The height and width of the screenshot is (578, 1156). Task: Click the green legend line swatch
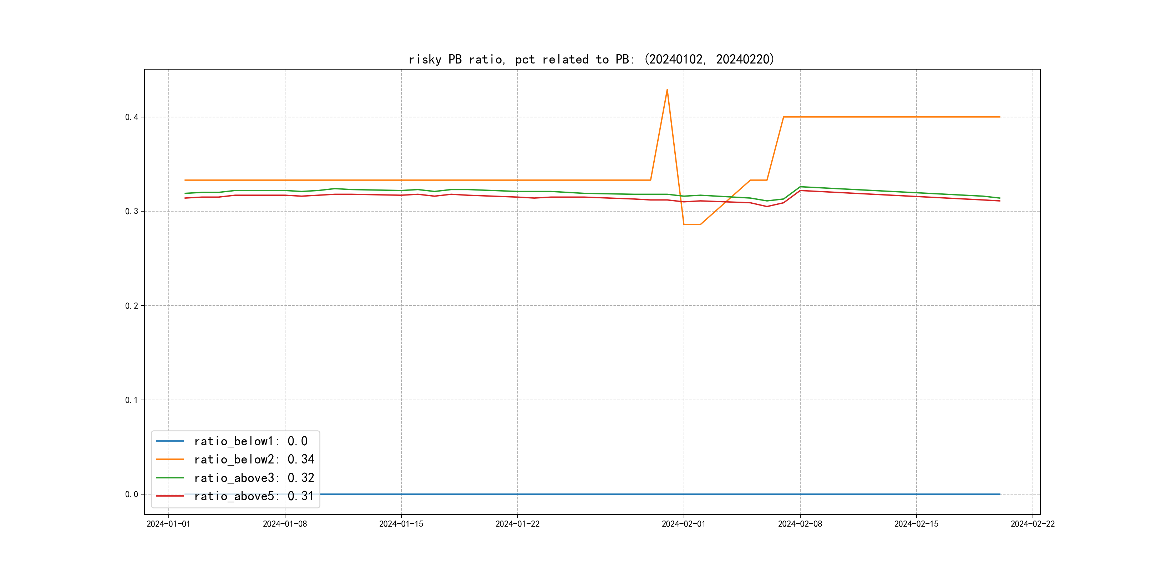point(169,478)
